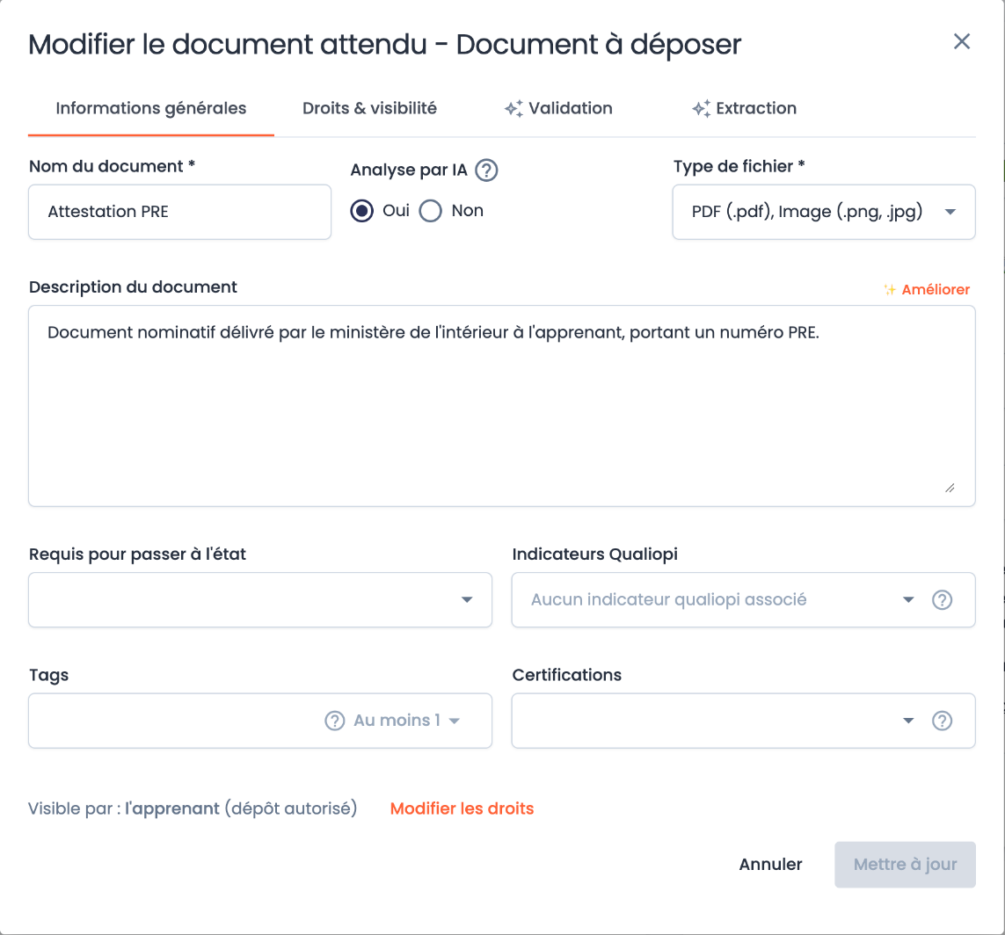Screen dimensions: 1005x935
Task: Open the Analyse par IA help icon
Action: tap(486, 170)
